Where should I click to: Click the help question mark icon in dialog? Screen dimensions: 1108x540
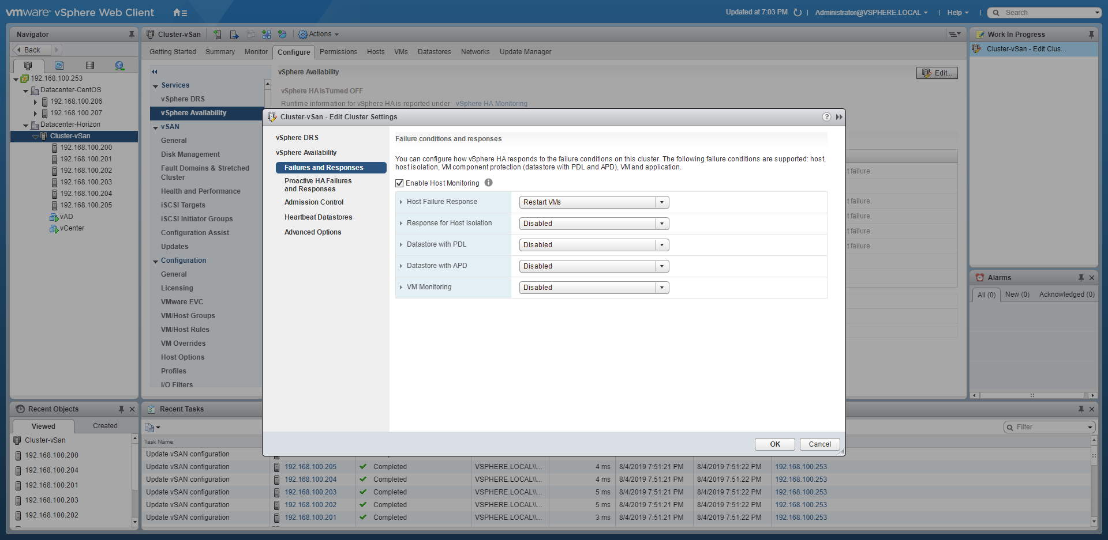(x=826, y=117)
